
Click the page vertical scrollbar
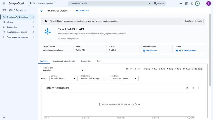click(210, 50)
